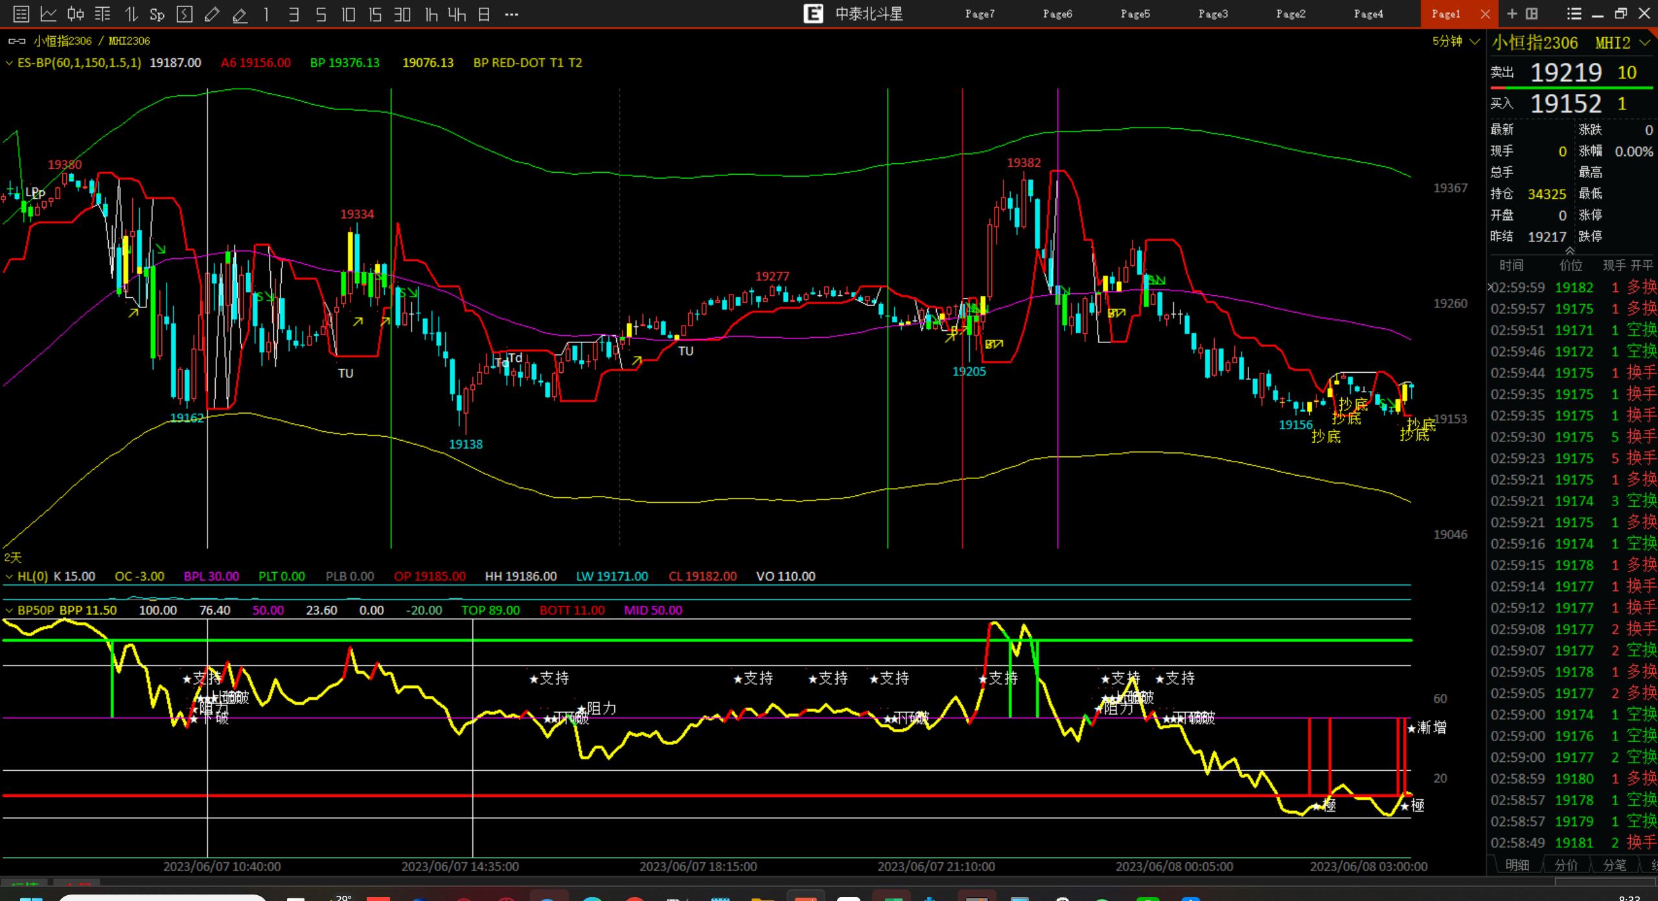Select the 02:58:49 19181 trade row

1572,843
